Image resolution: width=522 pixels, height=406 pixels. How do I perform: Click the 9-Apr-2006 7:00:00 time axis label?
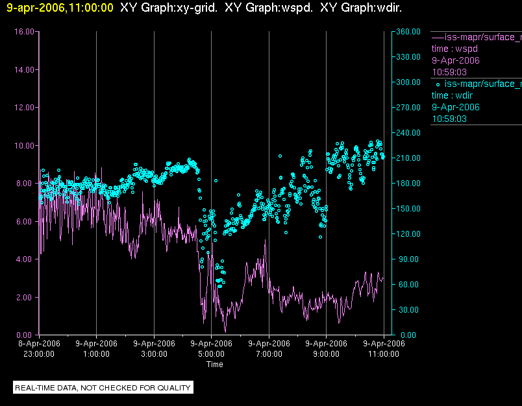tap(269, 348)
